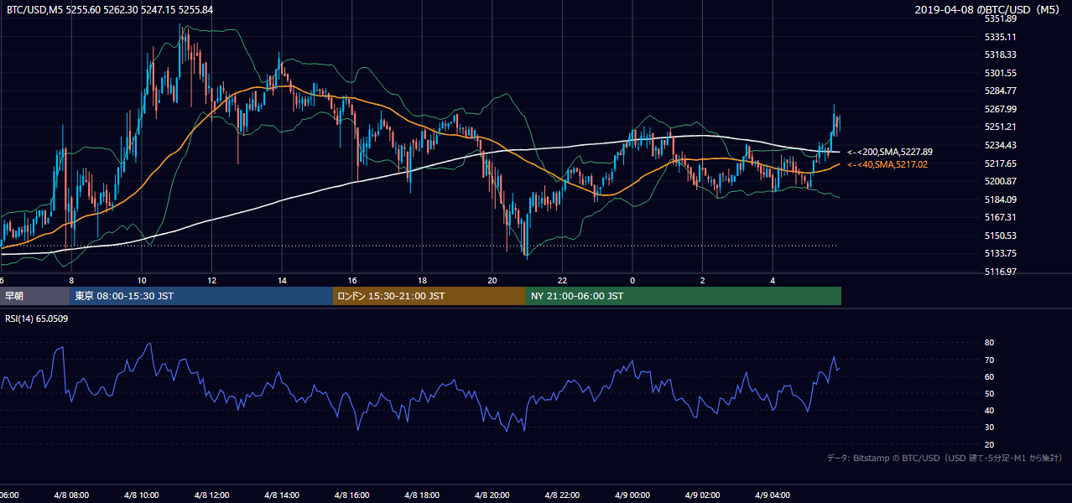Click the '4/9 02:00' bottom time label
The image size is (1072, 503).
pyautogui.click(x=703, y=495)
